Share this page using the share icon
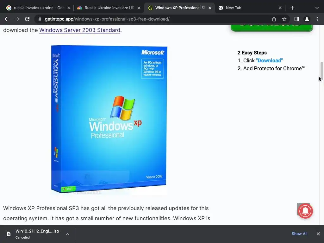This screenshot has width=324, height=243. coord(274,19)
